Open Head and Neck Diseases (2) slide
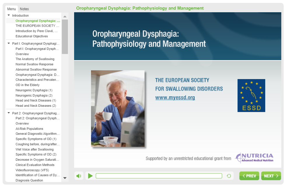Viewport: 288px width, 187px height. pos(36,106)
